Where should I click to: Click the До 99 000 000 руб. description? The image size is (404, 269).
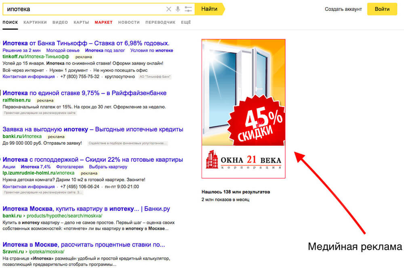[x=42, y=143]
